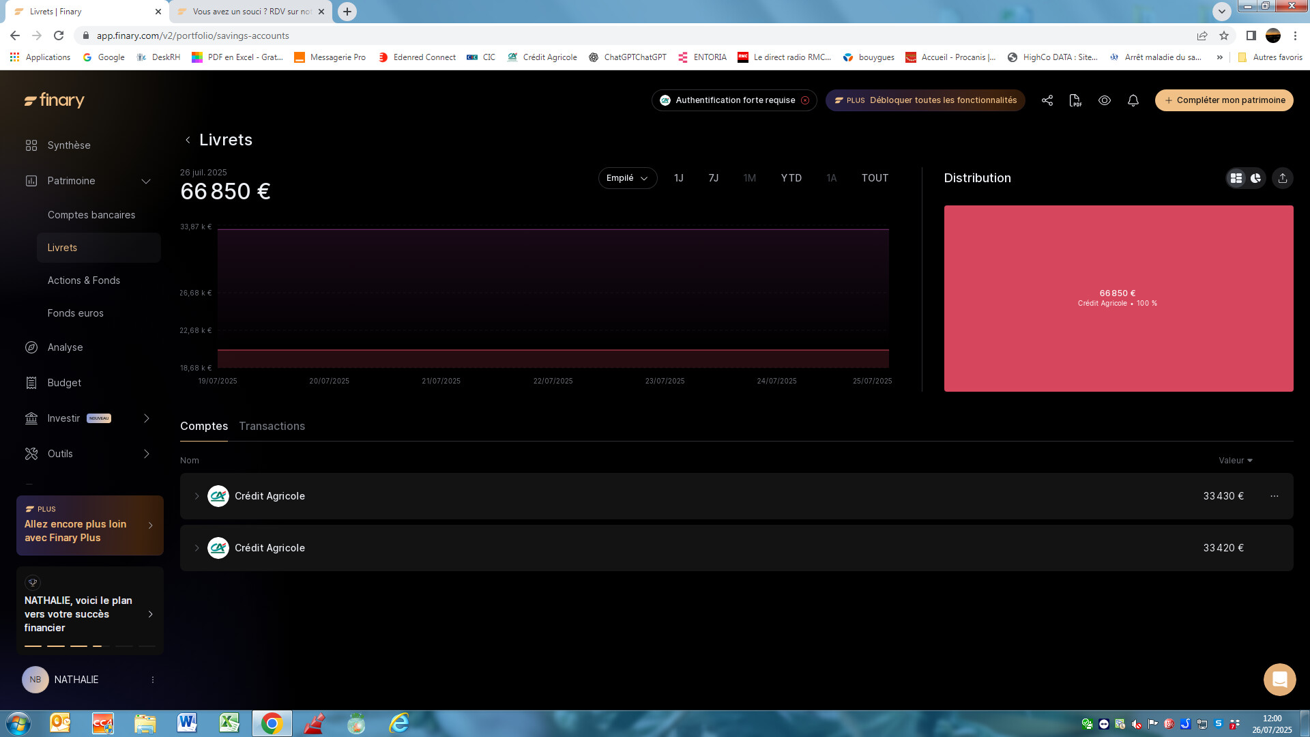Open the notifications bell
Screen dimensions: 1310x737
pyautogui.click(x=1133, y=100)
